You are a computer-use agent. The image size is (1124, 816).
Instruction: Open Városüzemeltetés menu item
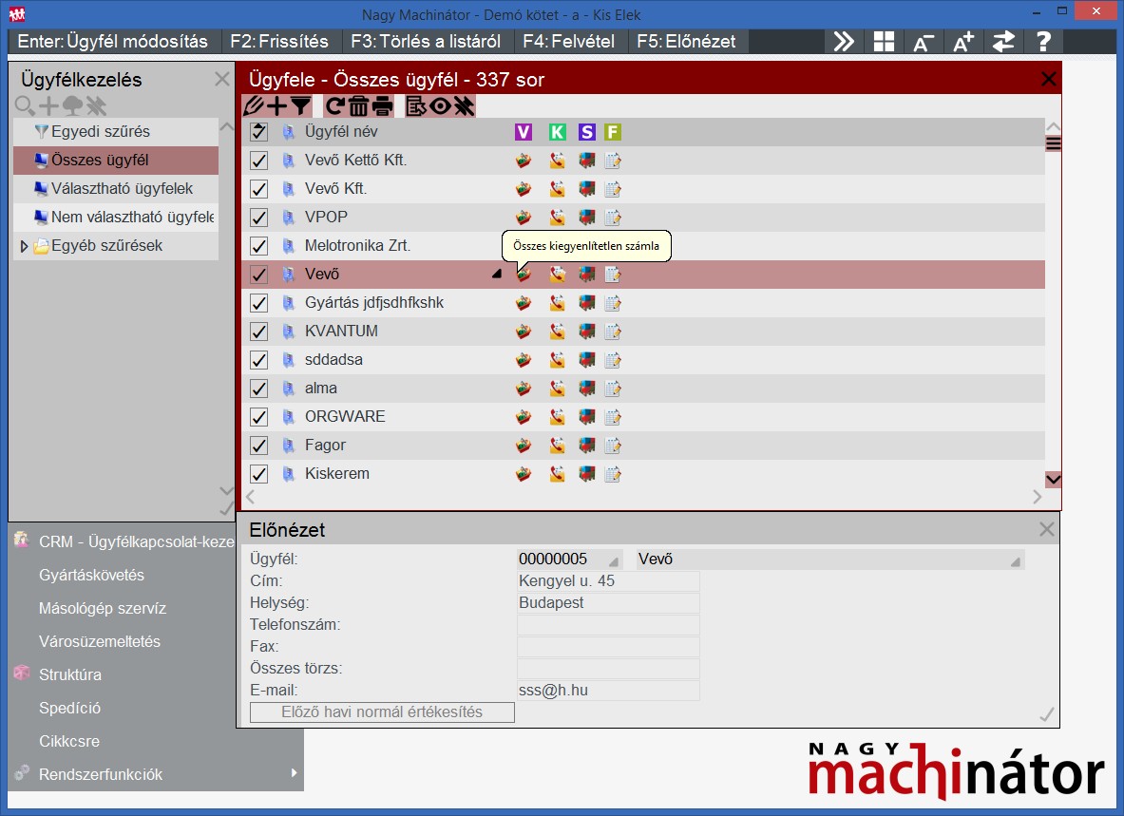100,641
